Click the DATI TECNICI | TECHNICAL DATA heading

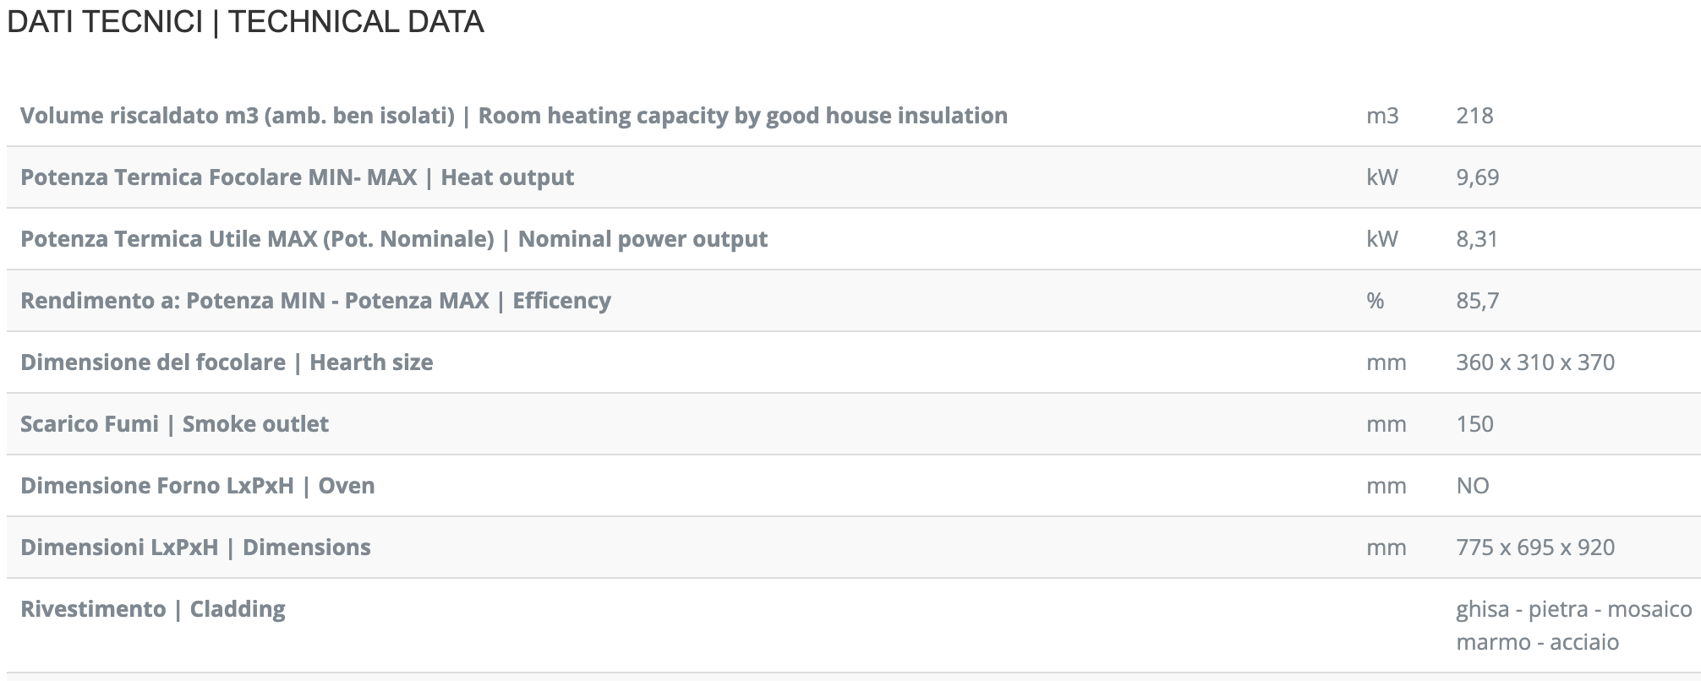click(x=245, y=22)
